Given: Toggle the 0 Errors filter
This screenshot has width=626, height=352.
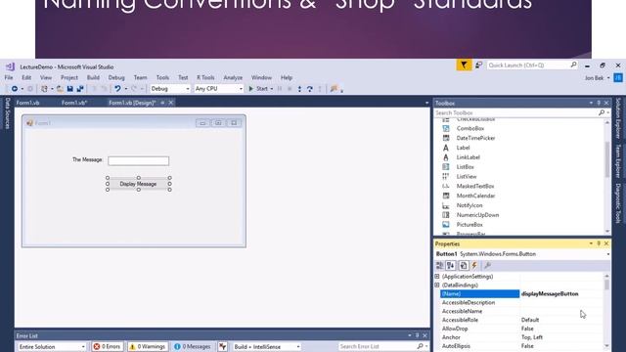Looking at the screenshot, I should click(x=107, y=346).
